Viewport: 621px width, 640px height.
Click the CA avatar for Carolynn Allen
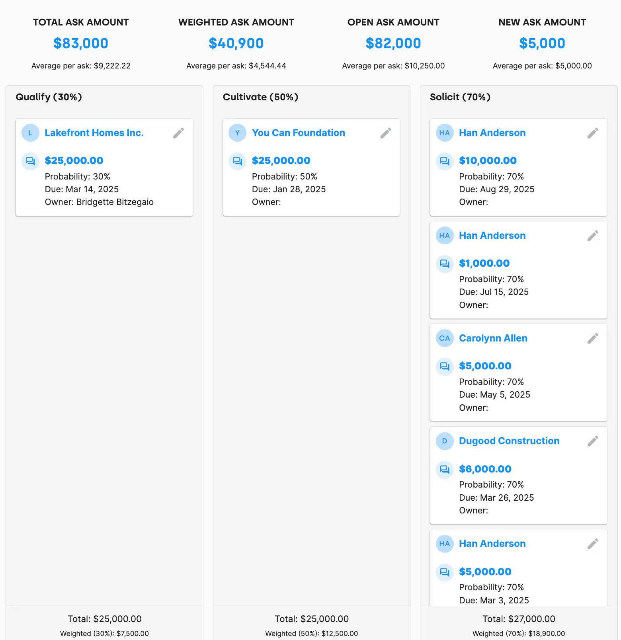pyautogui.click(x=444, y=338)
